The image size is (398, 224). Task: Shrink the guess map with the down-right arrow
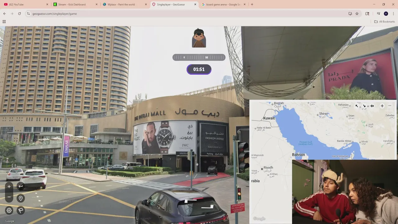click(364, 106)
